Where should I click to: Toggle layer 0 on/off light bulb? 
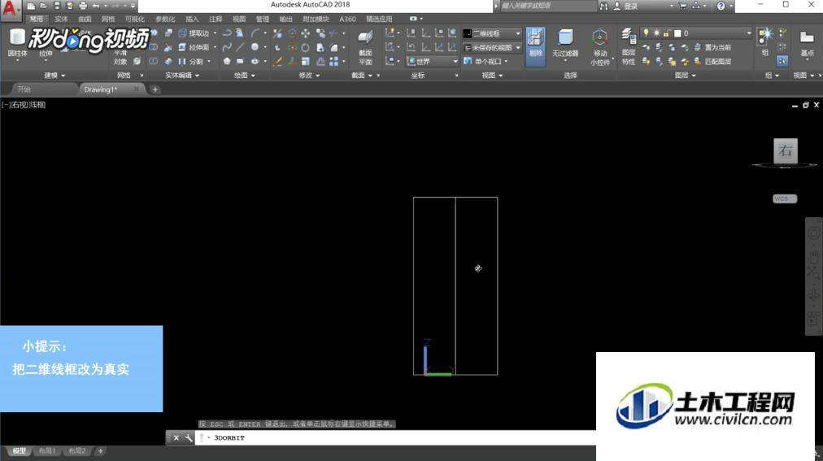[x=646, y=33]
